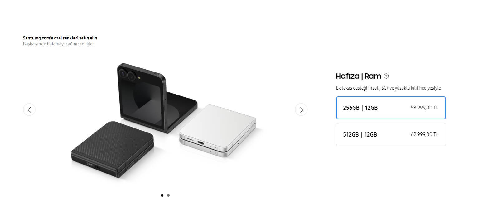This screenshot has width=483, height=223.
Task: Click the Hafıza | Ram heading
Action: pos(359,76)
